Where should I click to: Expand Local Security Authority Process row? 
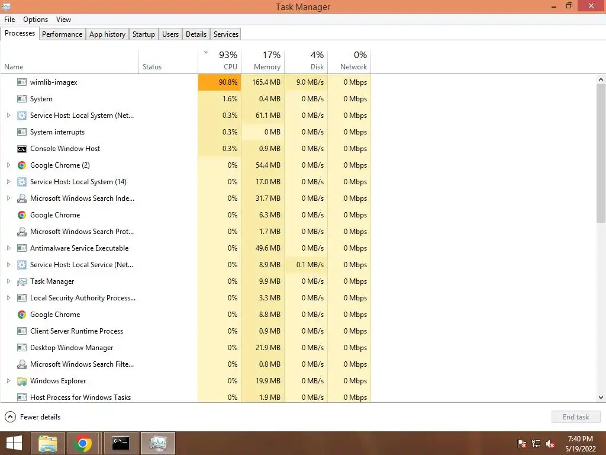click(8, 298)
